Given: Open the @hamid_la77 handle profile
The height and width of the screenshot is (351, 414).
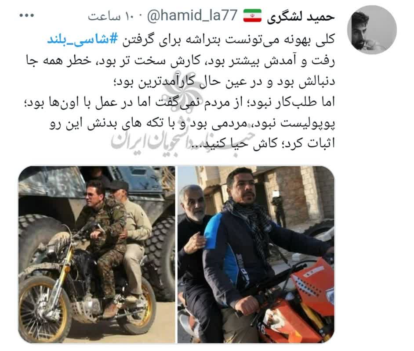Looking at the screenshot, I should click(192, 15).
